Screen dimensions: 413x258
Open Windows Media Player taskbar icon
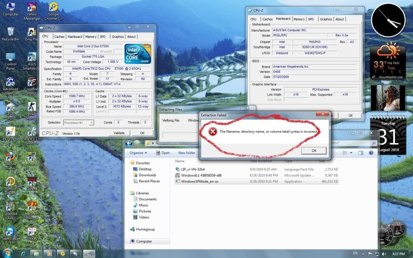(49, 254)
